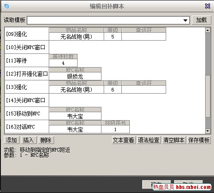This screenshot has width=214, height=193.
Task: Click the 清空脚本 button
Action: click(x=174, y=140)
